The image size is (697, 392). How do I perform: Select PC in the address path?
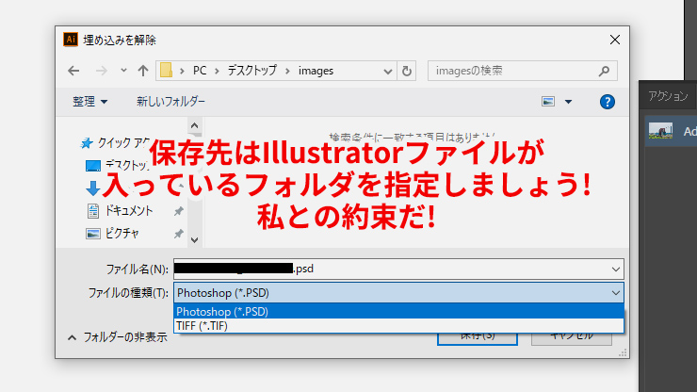[200, 71]
